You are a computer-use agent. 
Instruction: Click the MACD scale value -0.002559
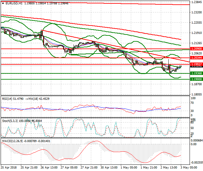197,163
